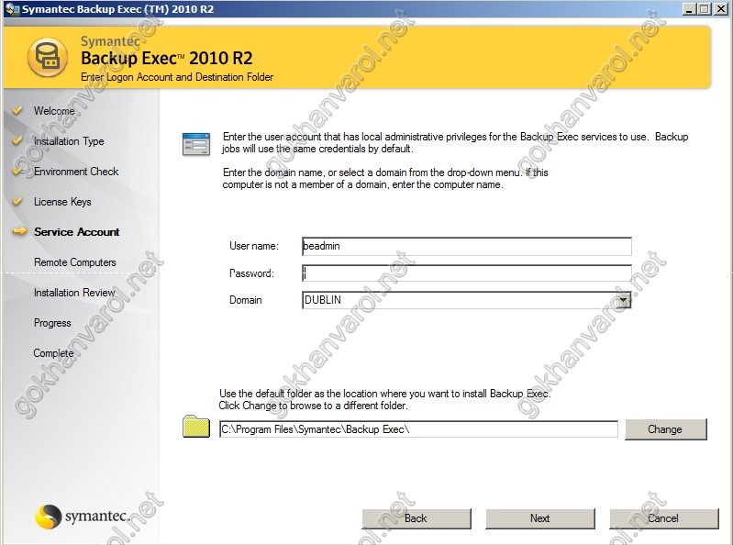Click the server account icon near instructions
The width and height of the screenshot is (733, 545).
point(196,144)
